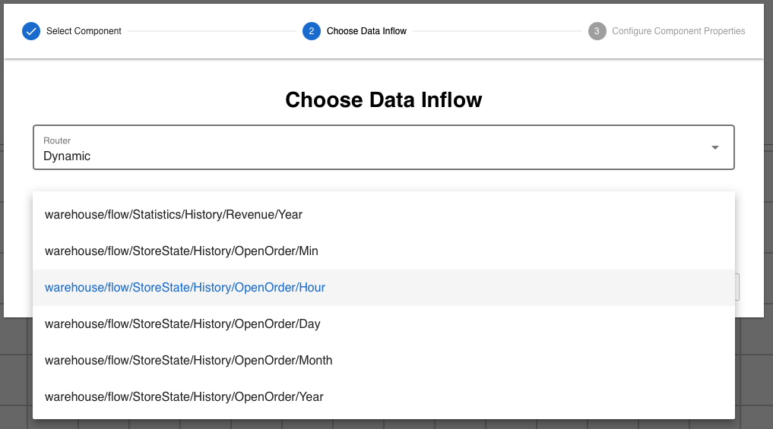Image resolution: width=773 pixels, height=429 pixels.
Task: Click the blue checkmark icon for Select Component
Action: [x=31, y=31]
